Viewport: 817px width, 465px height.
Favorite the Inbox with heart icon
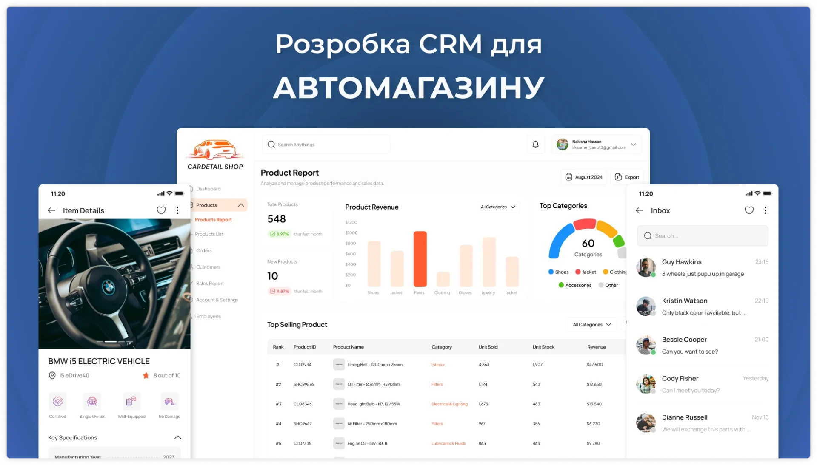click(749, 210)
